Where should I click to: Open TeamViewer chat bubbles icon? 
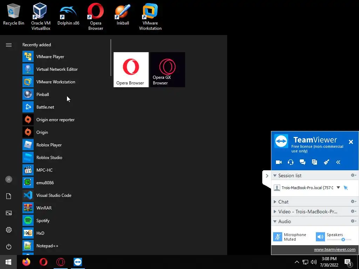[303, 162]
